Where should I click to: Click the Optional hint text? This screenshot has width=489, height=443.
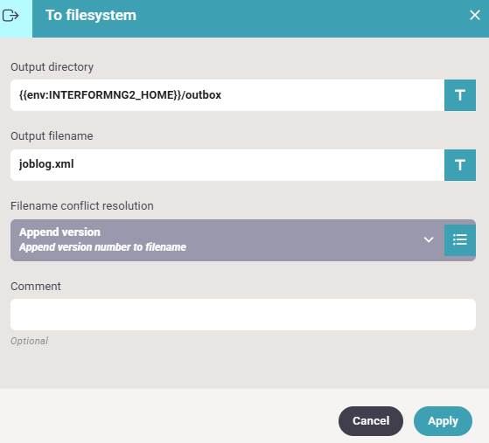pos(30,341)
